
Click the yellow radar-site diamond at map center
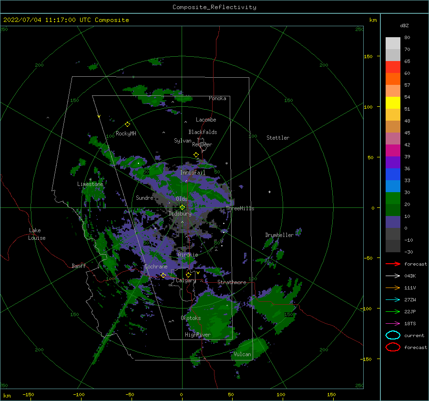[182, 207]
